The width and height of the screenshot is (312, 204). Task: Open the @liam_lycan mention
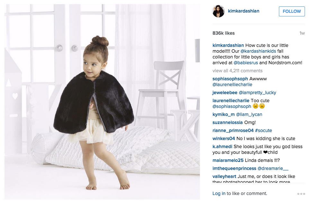(249, 114)
